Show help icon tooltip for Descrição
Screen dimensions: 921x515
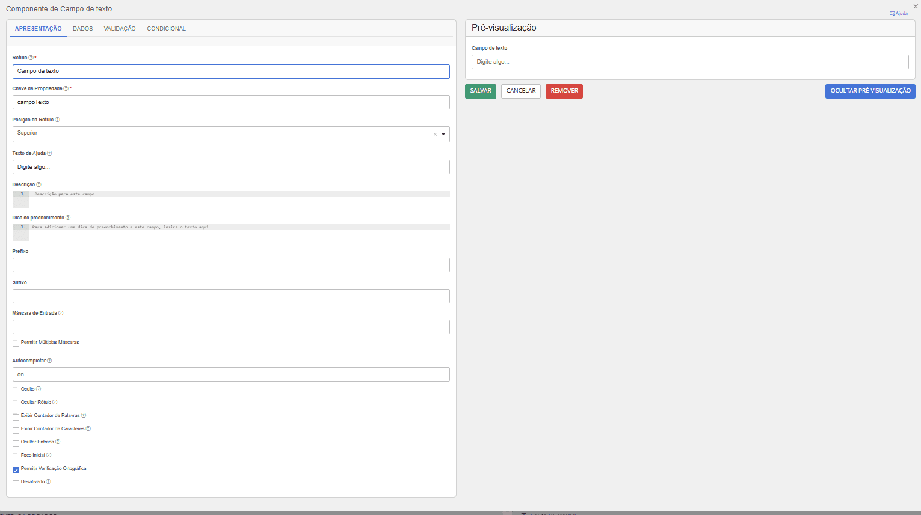click(x=39, y=184)
